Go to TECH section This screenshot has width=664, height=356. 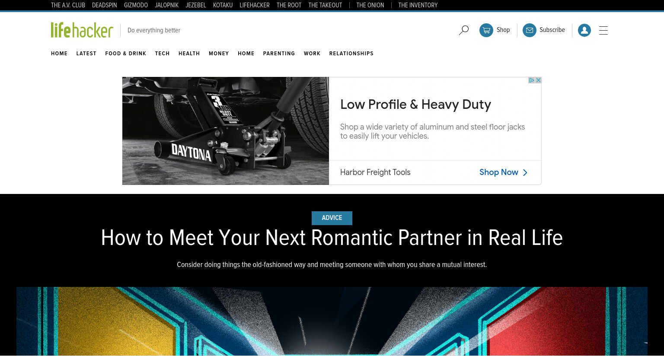(163, 54)
